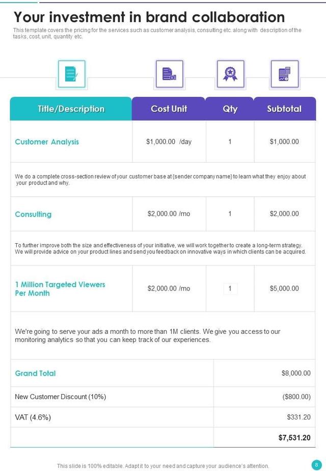This screenshot has width=326, height=471.
Task: Click the award ribbon badge icon
Action: pyautogui.click(x=230, y=74)
